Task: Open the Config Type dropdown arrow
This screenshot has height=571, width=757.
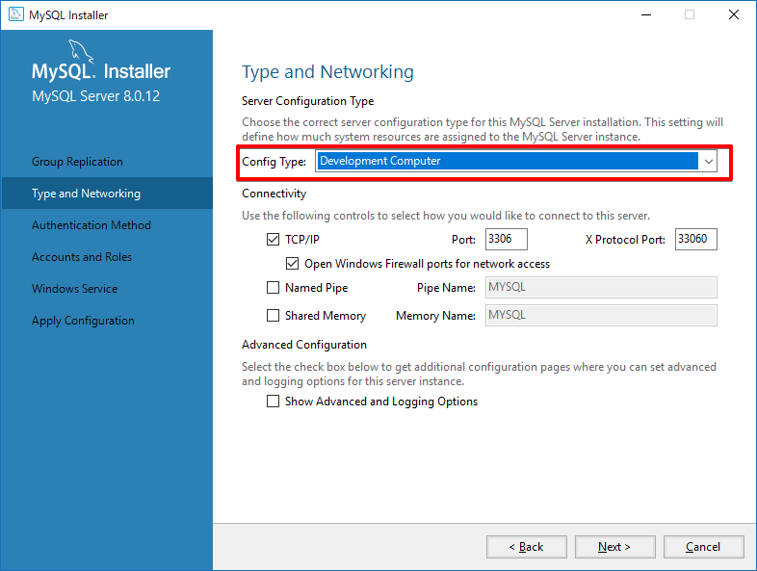Action: coord(709,162)
